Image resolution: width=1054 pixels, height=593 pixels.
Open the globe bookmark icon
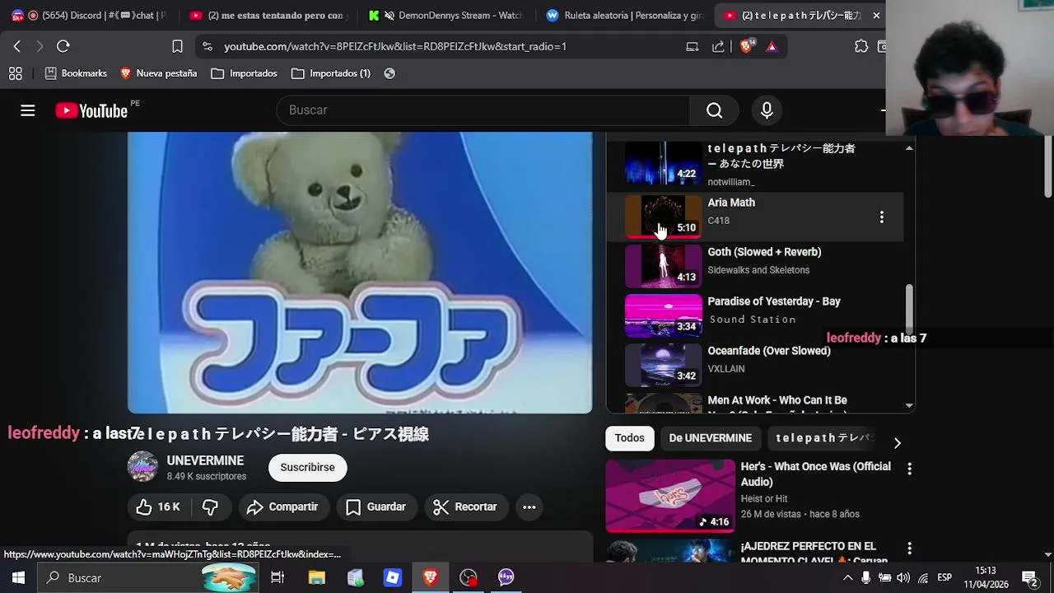click(x=389, y=73)
